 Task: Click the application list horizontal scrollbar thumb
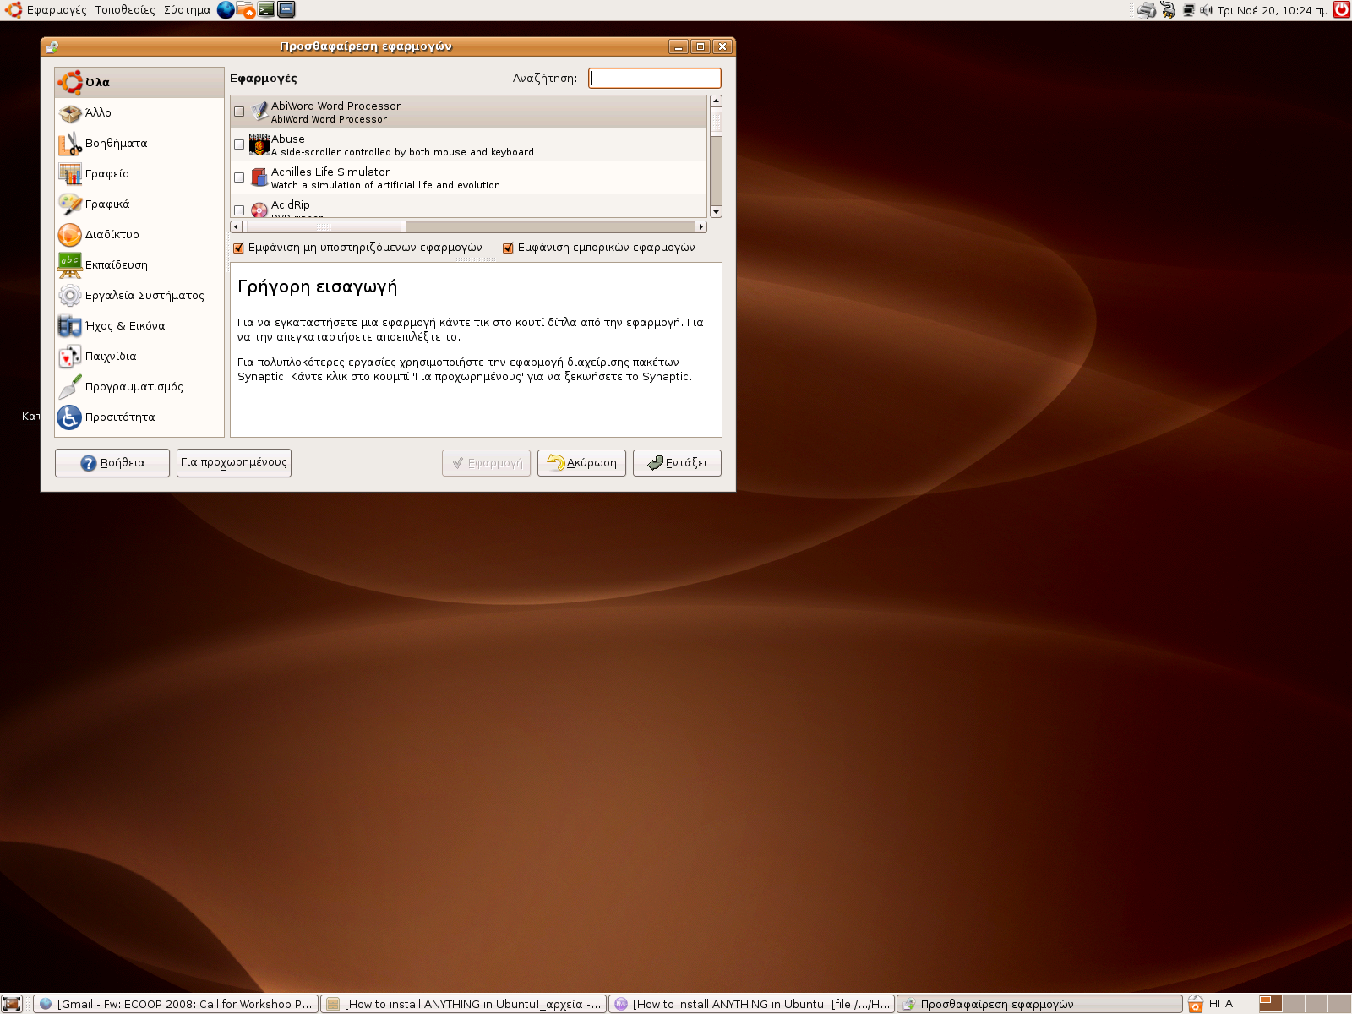[x=324, y=226]
